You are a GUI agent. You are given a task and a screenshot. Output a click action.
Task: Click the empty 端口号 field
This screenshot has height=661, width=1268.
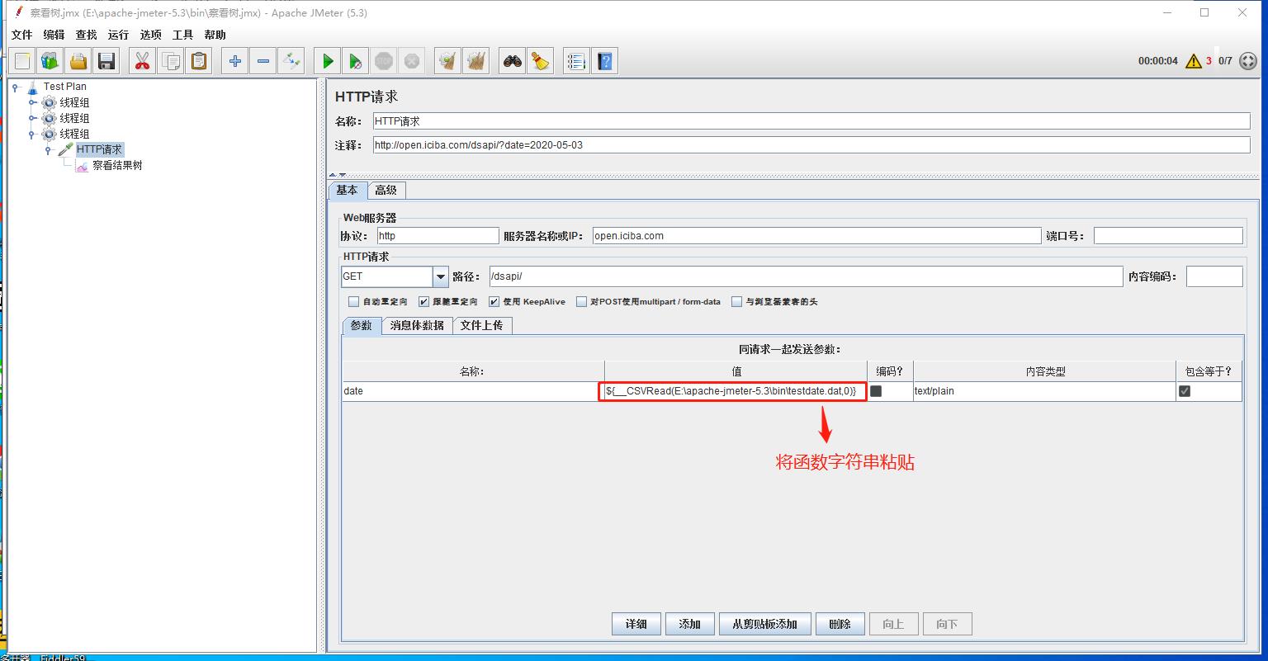point(1168,236)
